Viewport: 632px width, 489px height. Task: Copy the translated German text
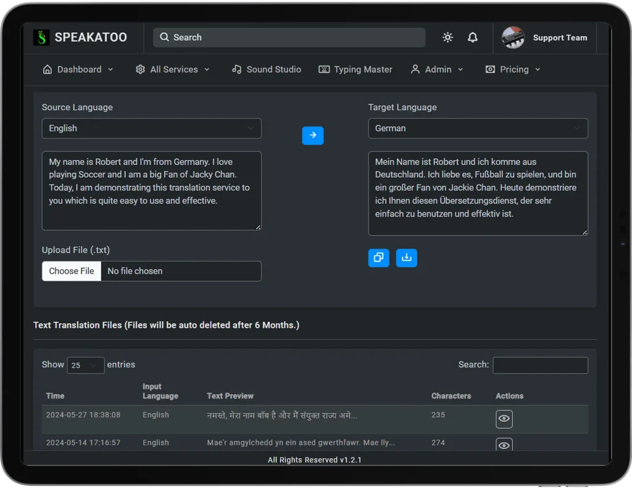point(378,258)
